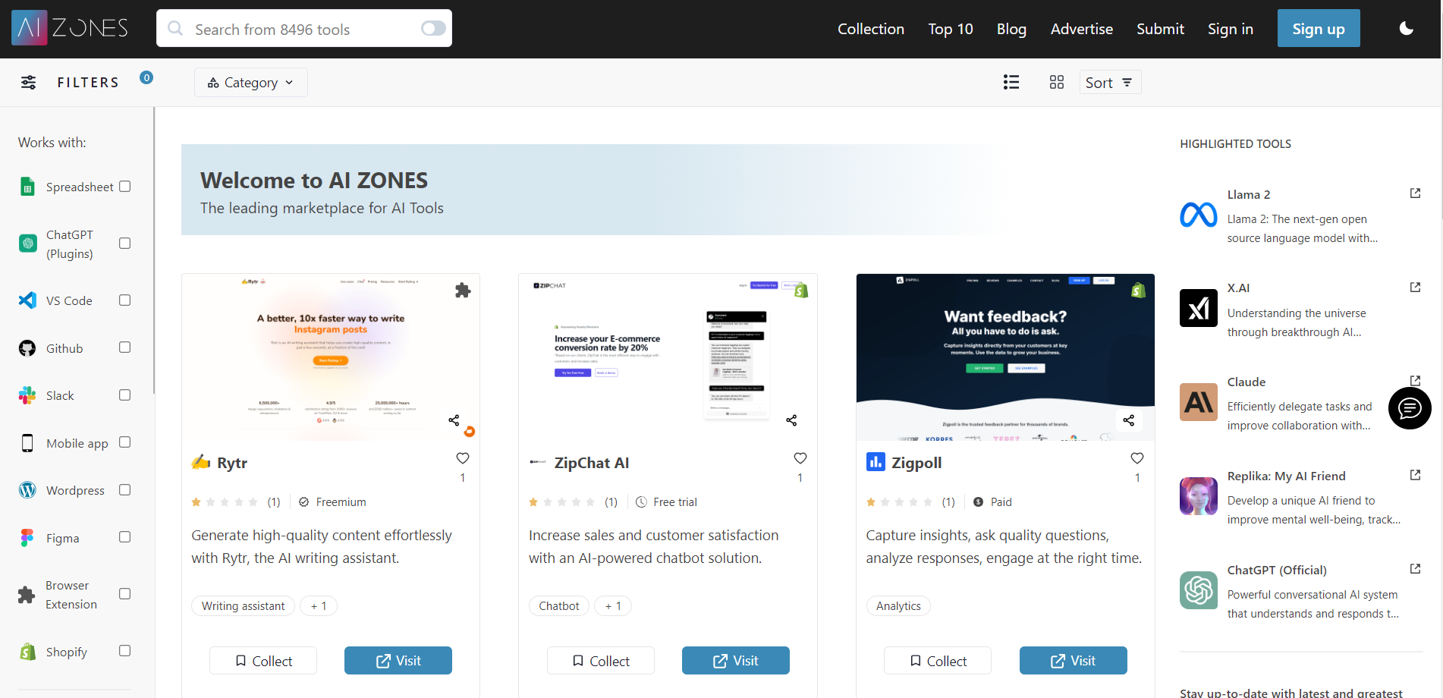The image size is (1443, 698).
Task: Open the Top 10 page
Action: (x=951, y=29)
